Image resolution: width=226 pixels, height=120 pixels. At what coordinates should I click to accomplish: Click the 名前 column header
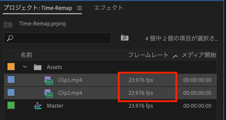[26, 55]
